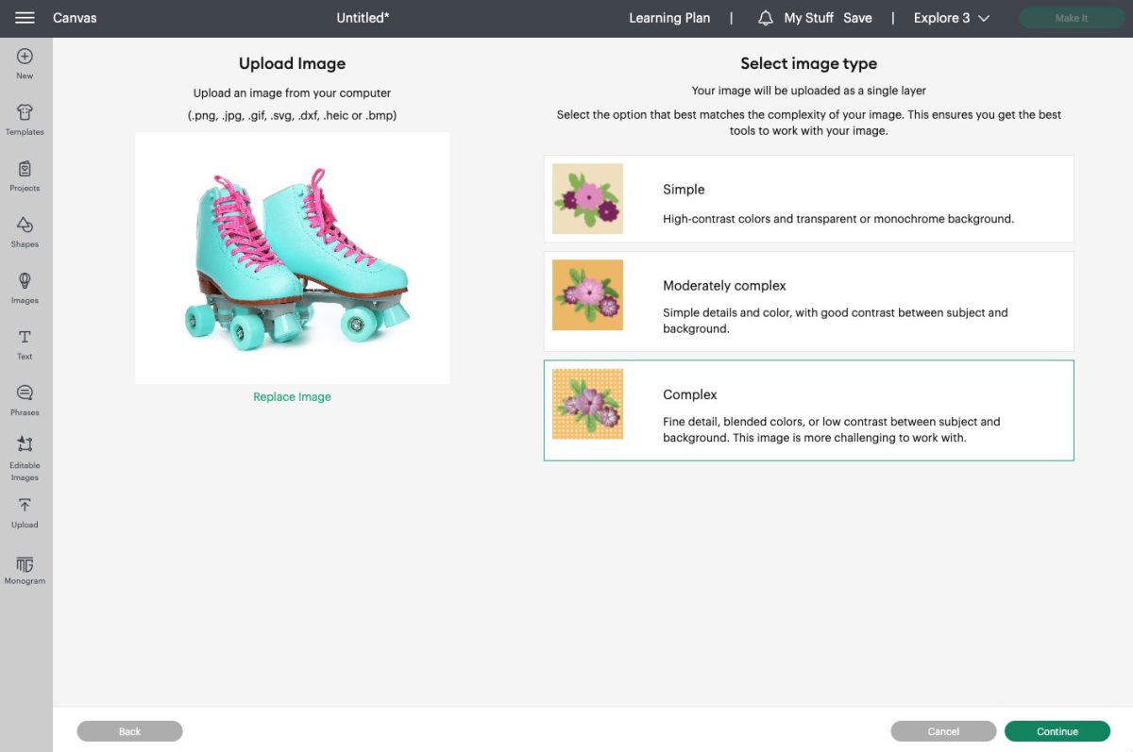Viewport: 1133px width, 752px height.
Task: Open the Projects clipboard icon
Action: tap(25, 169)
